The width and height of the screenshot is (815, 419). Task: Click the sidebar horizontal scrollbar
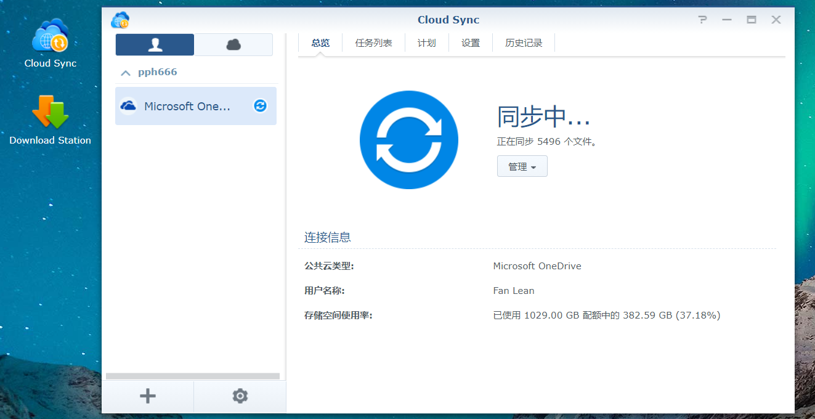pyautogui.click(x=193, y=376)
